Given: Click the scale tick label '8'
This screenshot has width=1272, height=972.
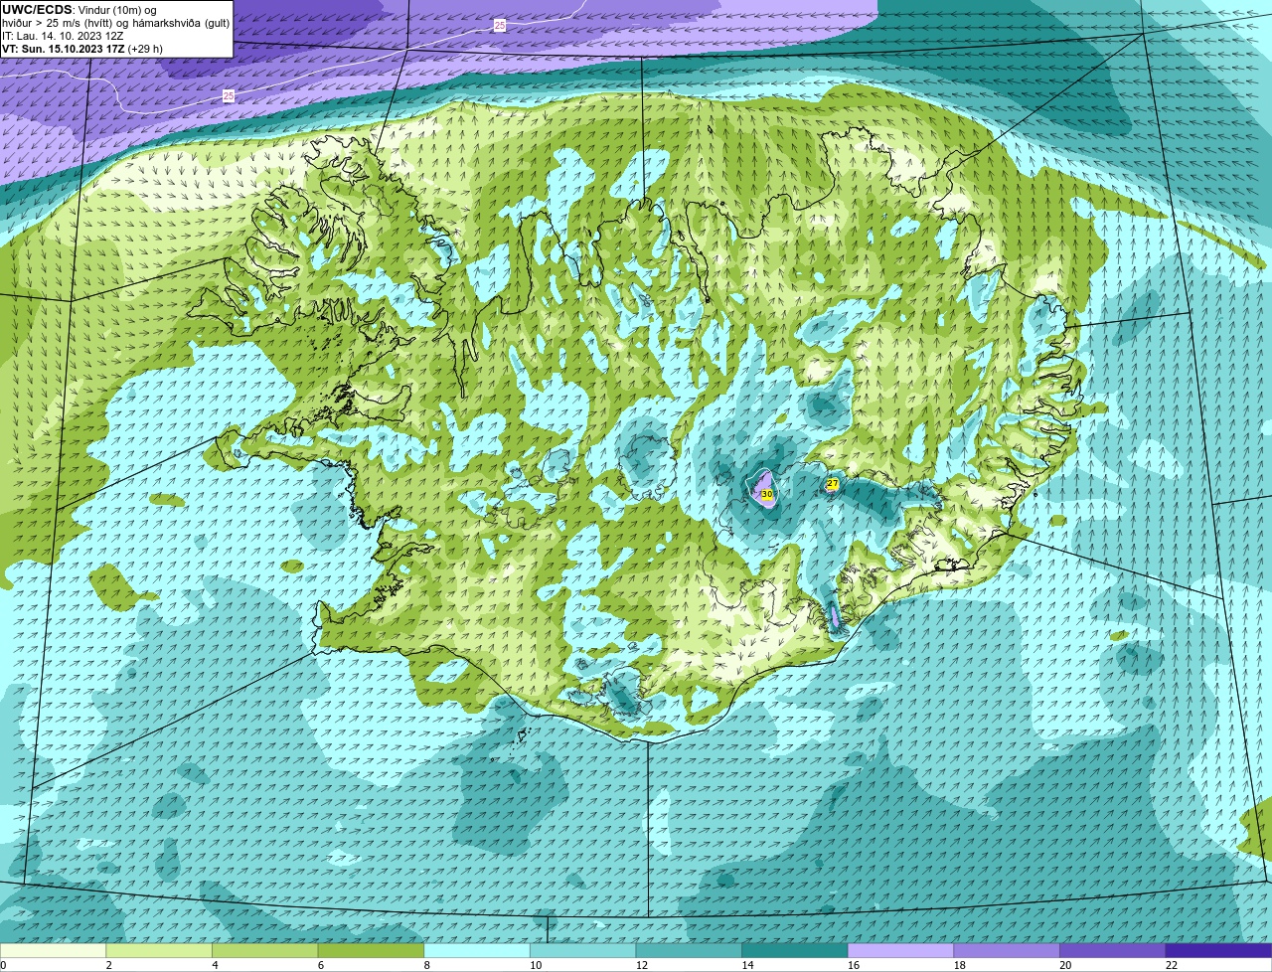Looking at the screenshot, I should 426,965.
